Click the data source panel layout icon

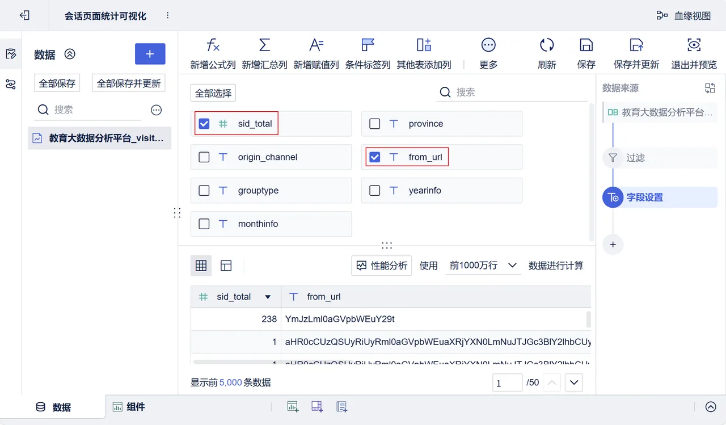710,88
